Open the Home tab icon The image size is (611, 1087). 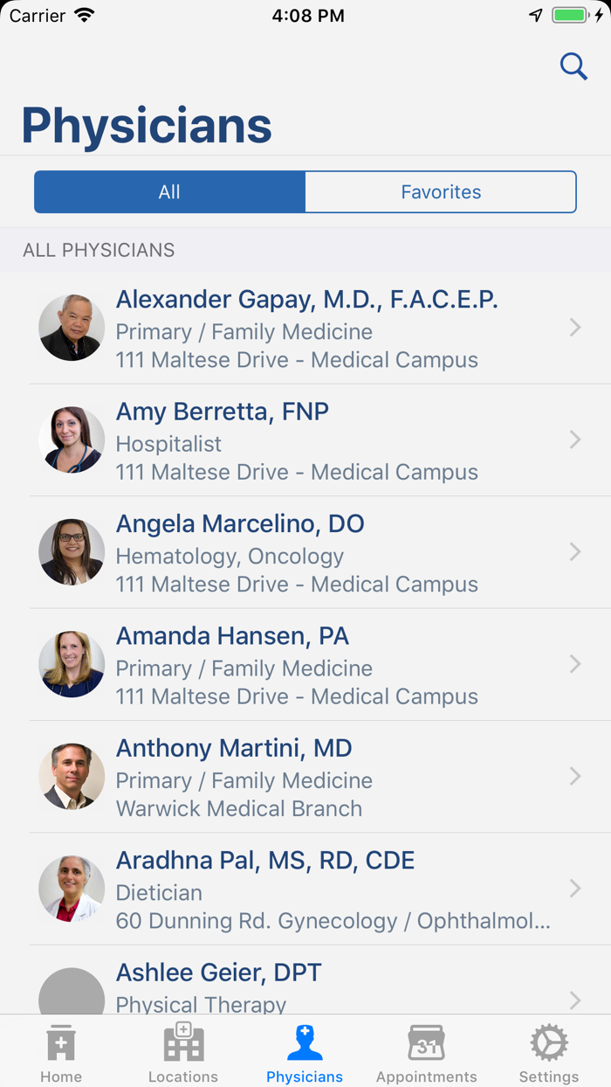(61, 1043)
